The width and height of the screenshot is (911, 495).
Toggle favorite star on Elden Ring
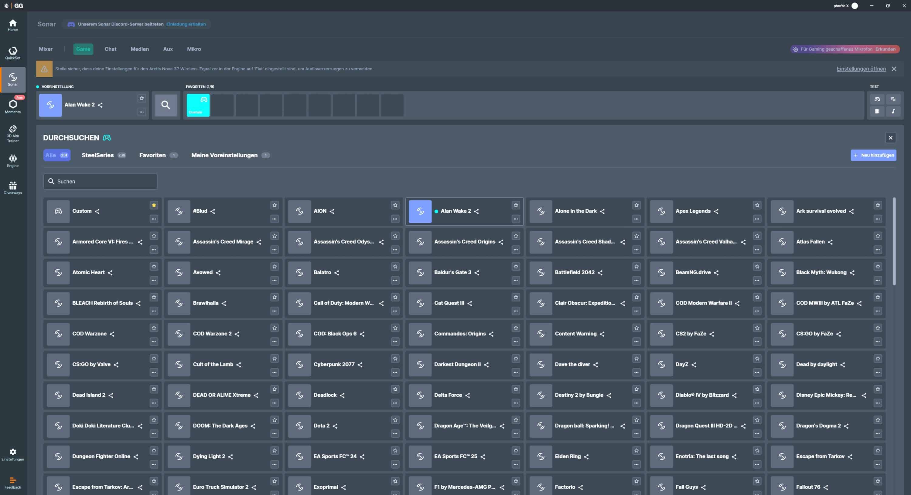coord(636,450)
